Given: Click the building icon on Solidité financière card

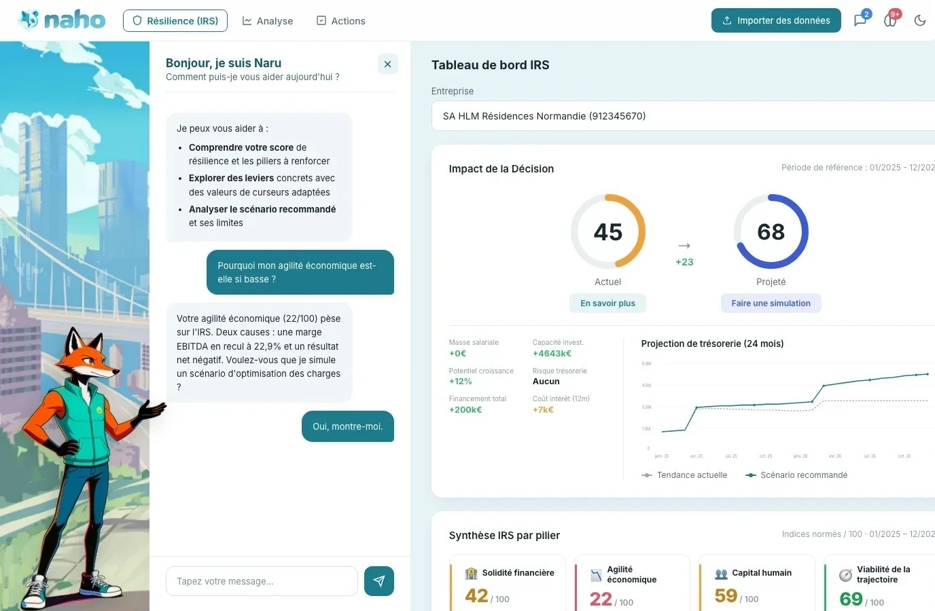Looking at the screenshot, I should pyautogui.click(x=471, y=574).
